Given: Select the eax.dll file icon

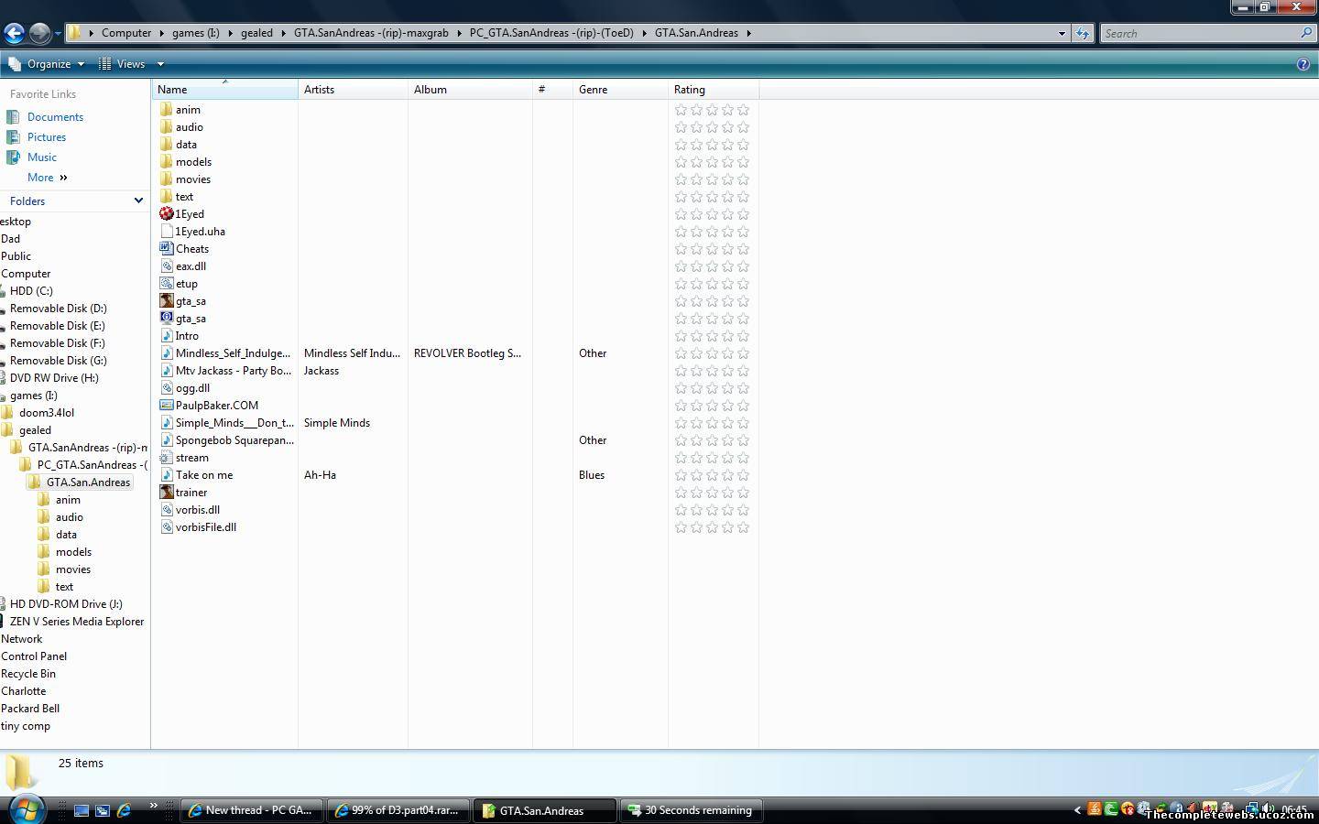Looking at the screenshot, I should click(167, 266).
